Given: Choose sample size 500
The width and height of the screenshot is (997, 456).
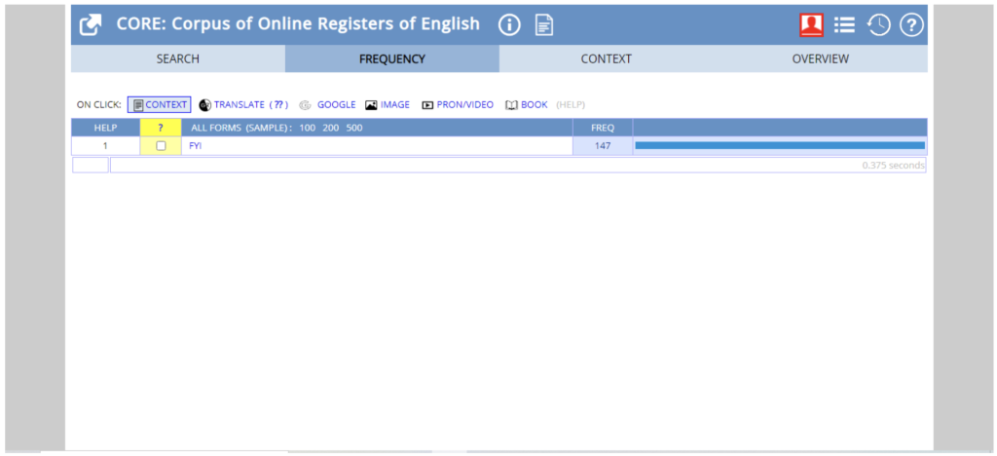Looking at the screenshot, I should (354, 128).
